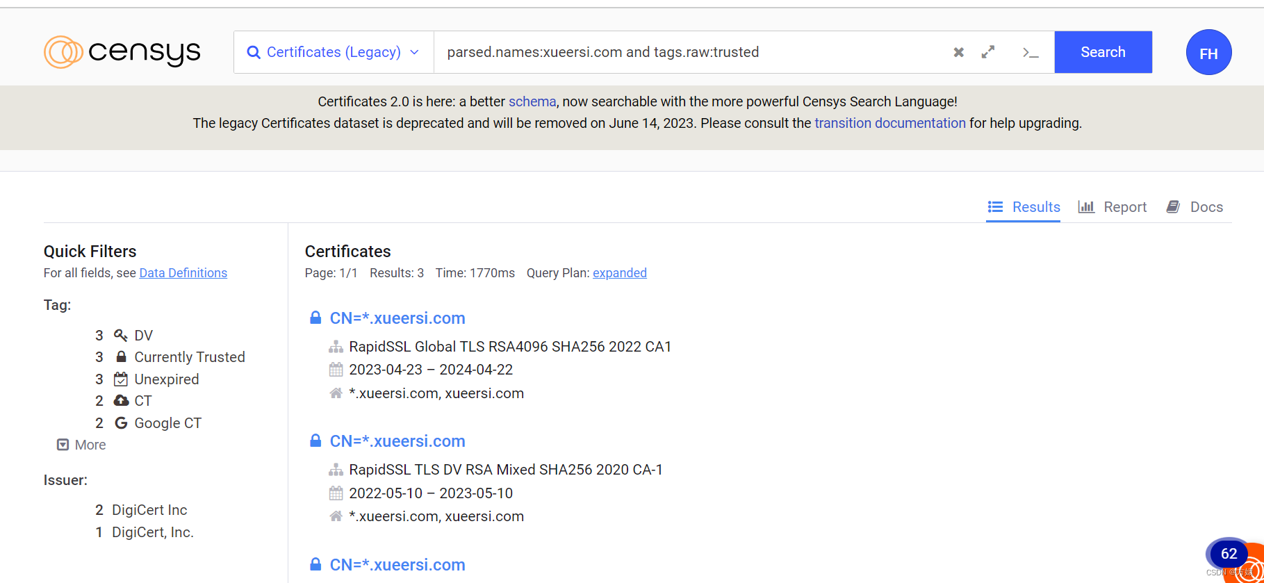
Task: Click lock icon of first certificate result
Action: pyautogui.click(x=315, y=318)
